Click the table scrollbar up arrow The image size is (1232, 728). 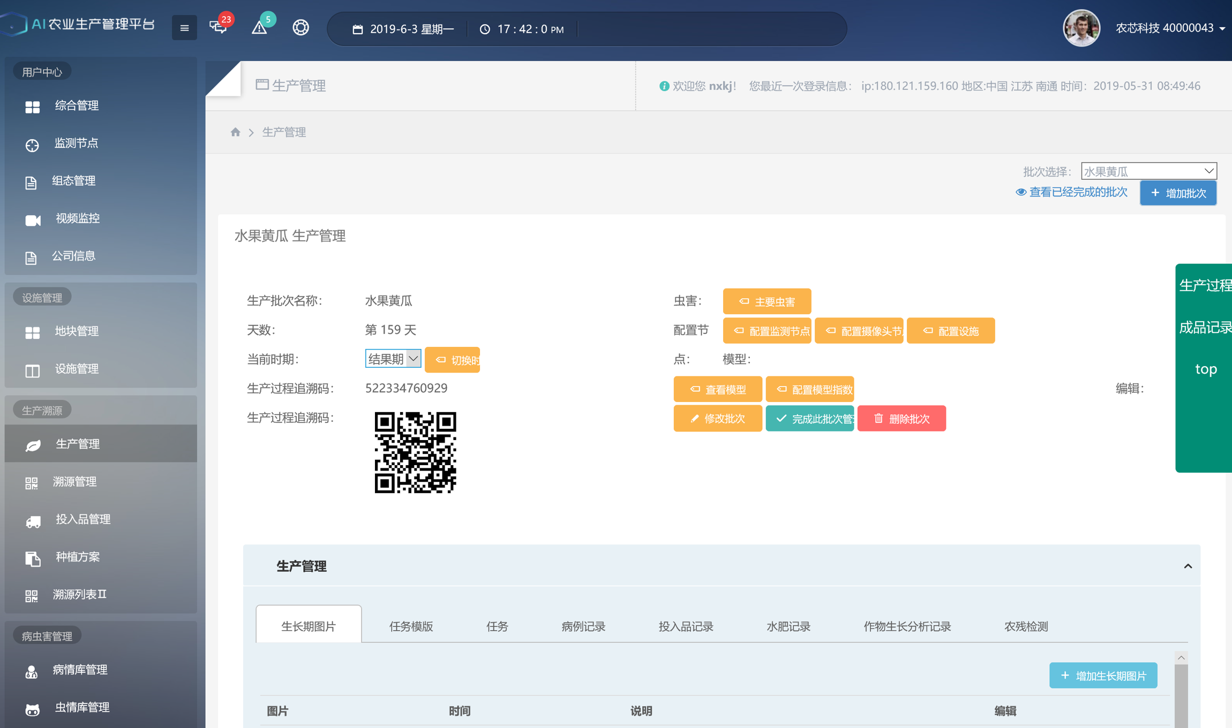tap(1181, 658)
